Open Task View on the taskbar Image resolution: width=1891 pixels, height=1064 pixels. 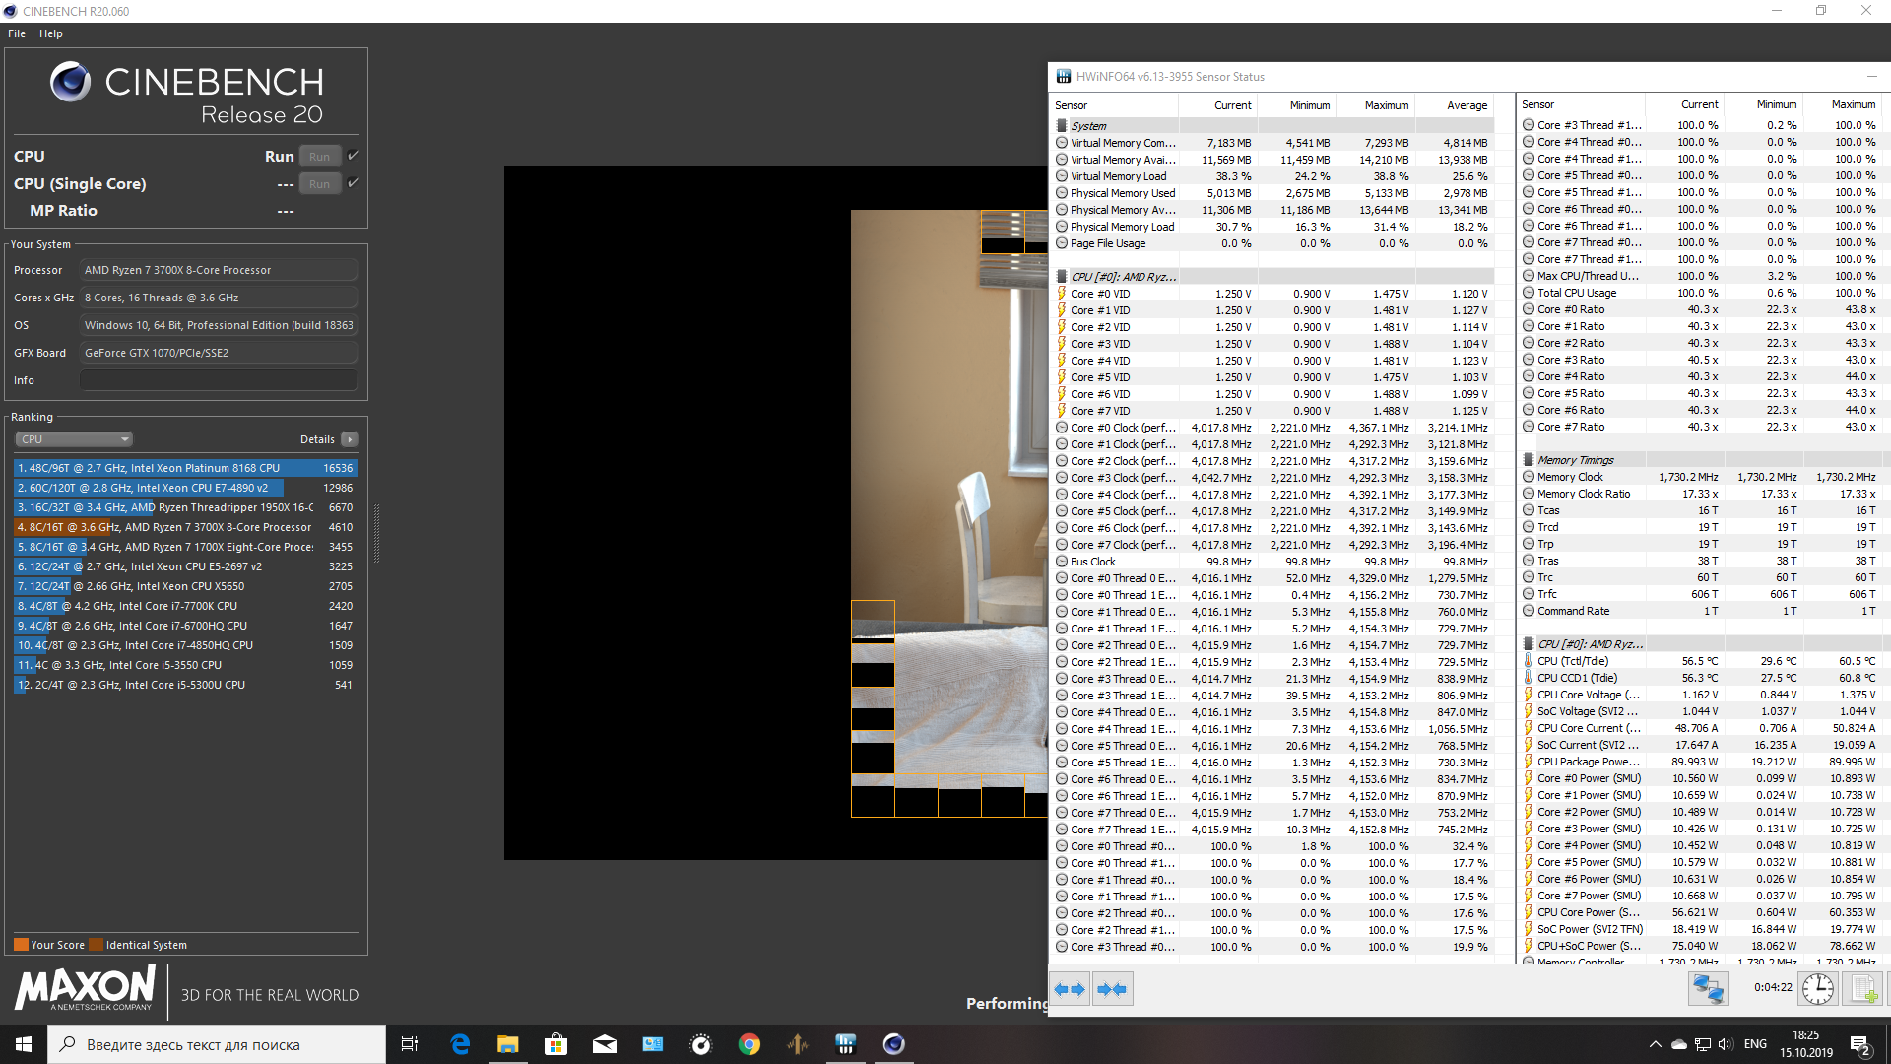coord(410,1044)
